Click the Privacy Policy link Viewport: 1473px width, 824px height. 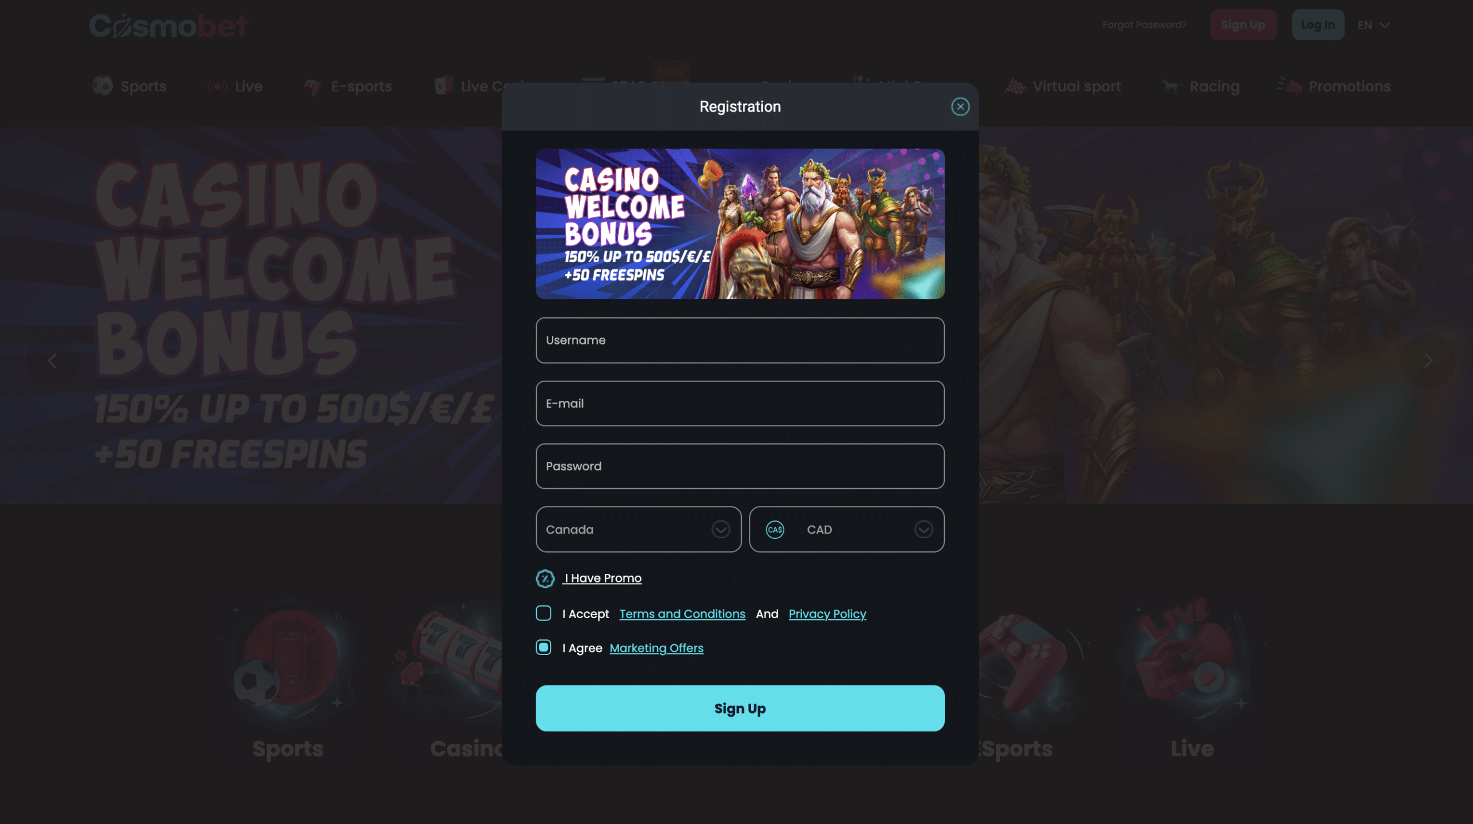827,614
